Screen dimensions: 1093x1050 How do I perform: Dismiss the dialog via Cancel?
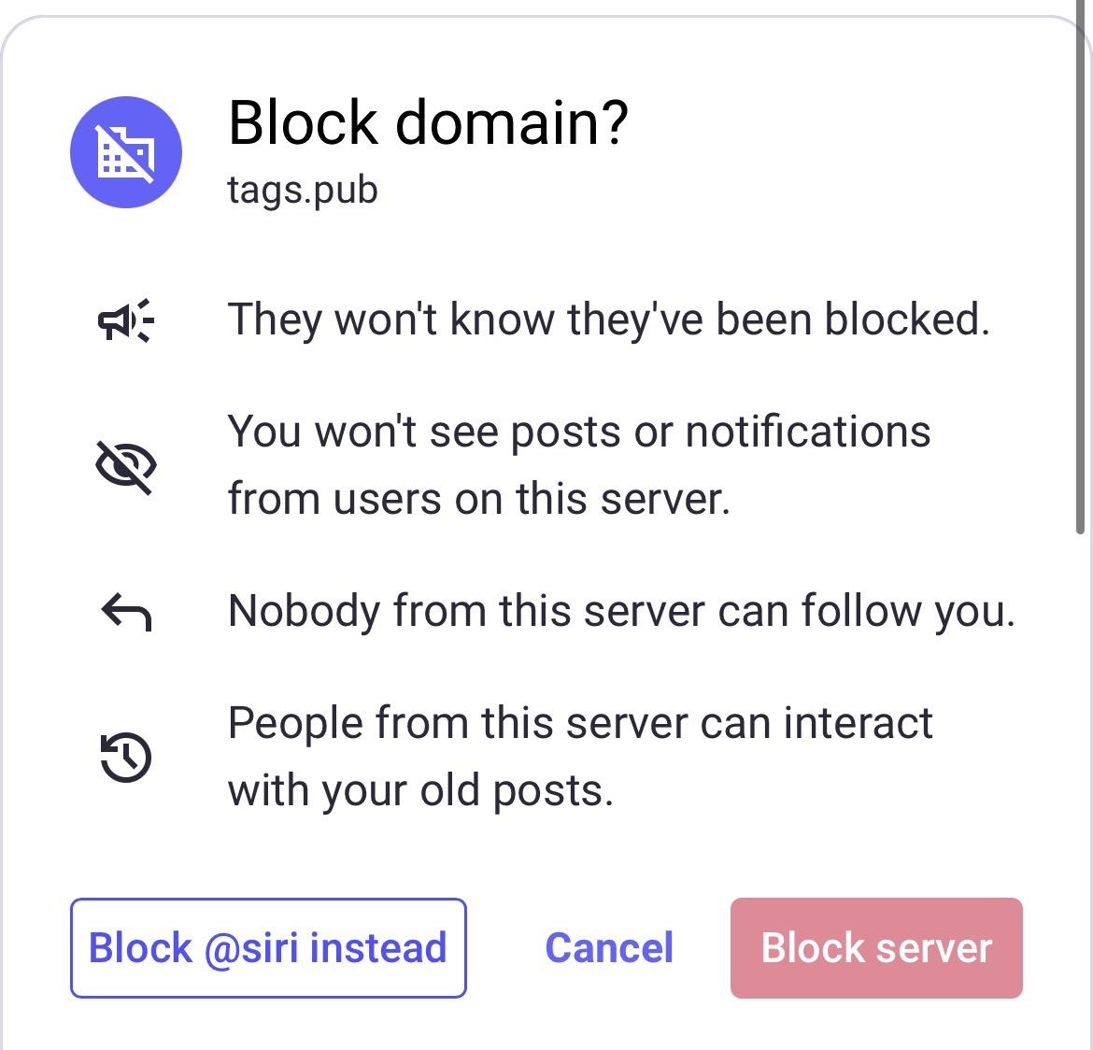pos(609,948)
